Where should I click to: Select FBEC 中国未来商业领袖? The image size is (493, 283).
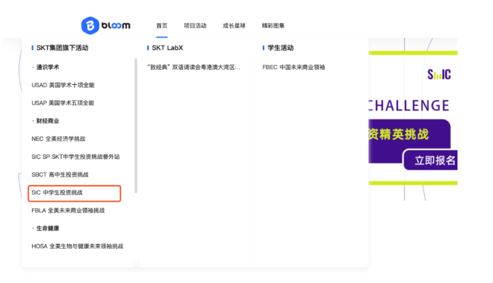(294, 67)
